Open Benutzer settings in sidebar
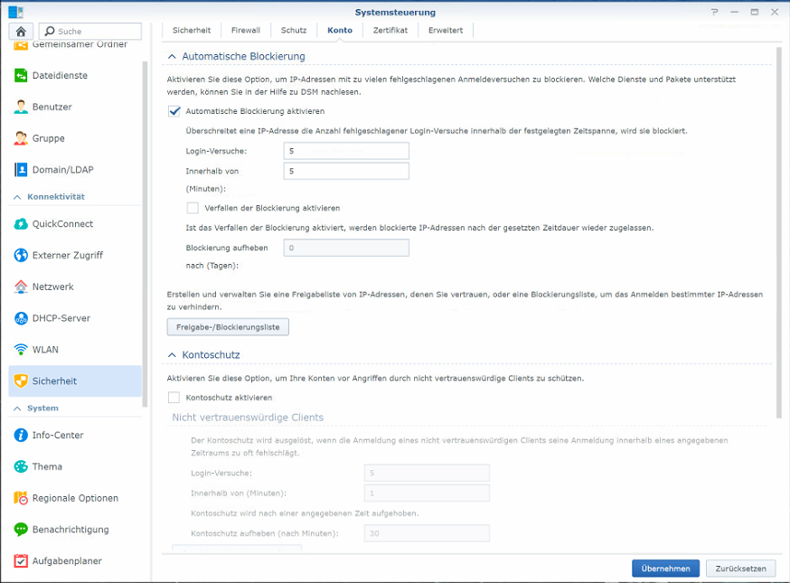The width and height of the screenshot is (790, 583). 52,107
